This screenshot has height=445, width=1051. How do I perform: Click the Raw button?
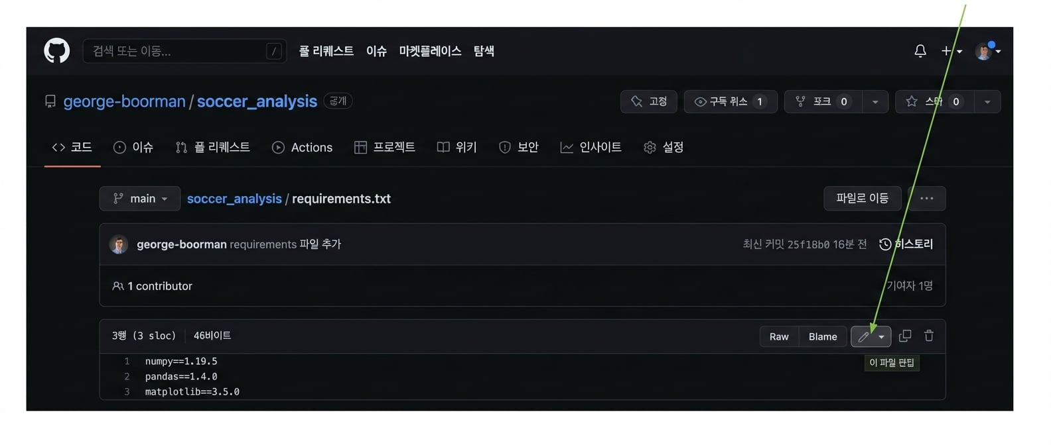(x=779, y=336)
